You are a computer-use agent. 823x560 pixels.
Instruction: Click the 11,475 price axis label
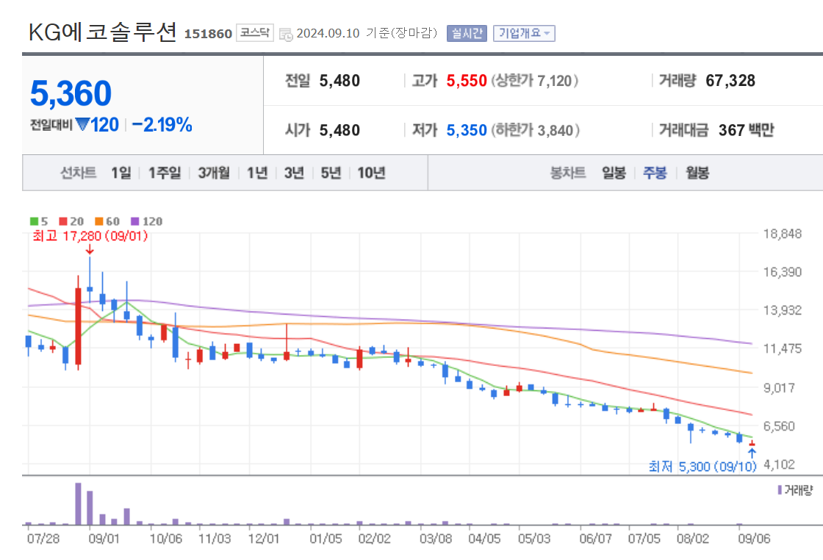point(783,348)
